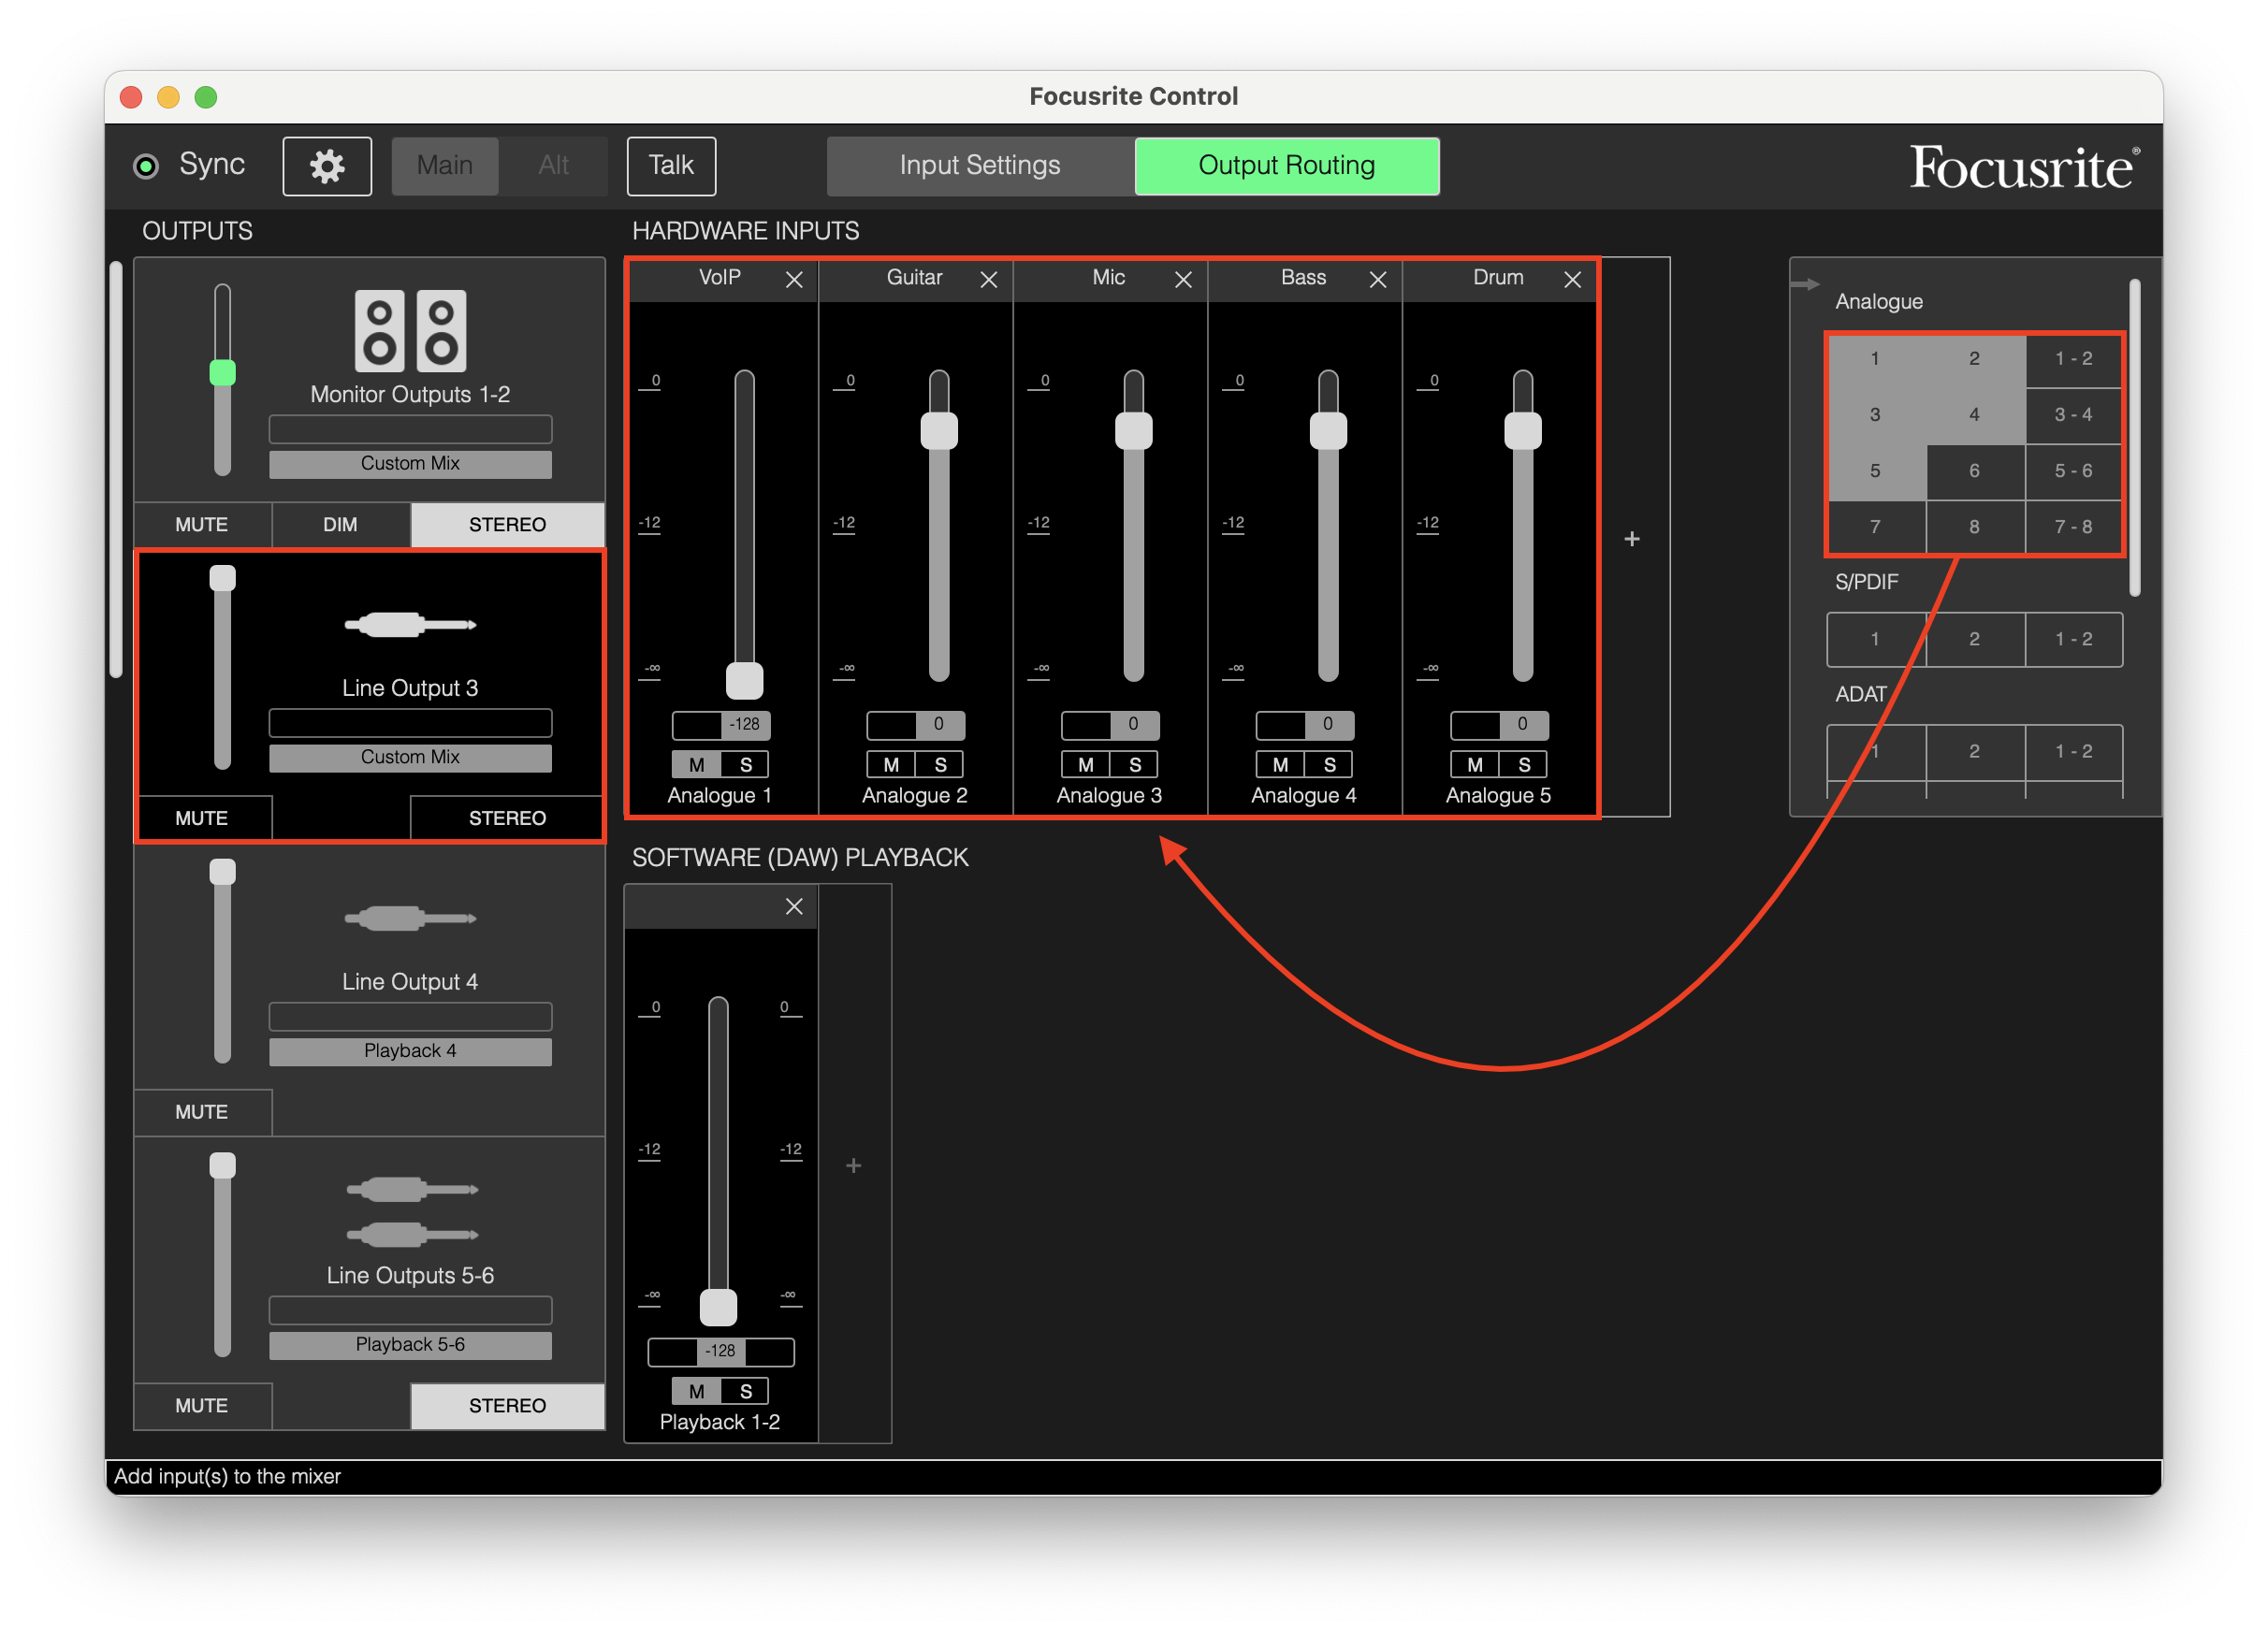The width and height of the screenshot is (2268, 1635).
Task: Mute the Guitar channel with M button
Action: [891, 764]
